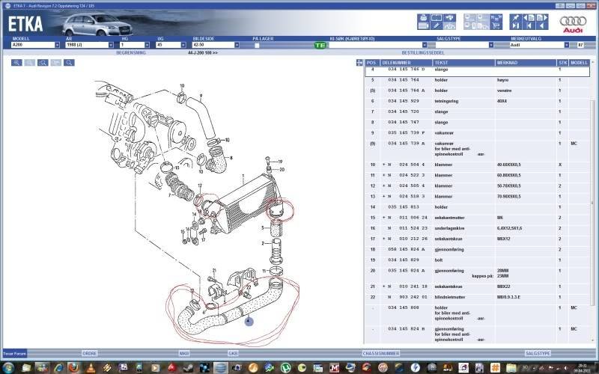Screen dimensions: 599x374
Task: Open VLC media player from the taskbar
Action: tap(91, 367)
